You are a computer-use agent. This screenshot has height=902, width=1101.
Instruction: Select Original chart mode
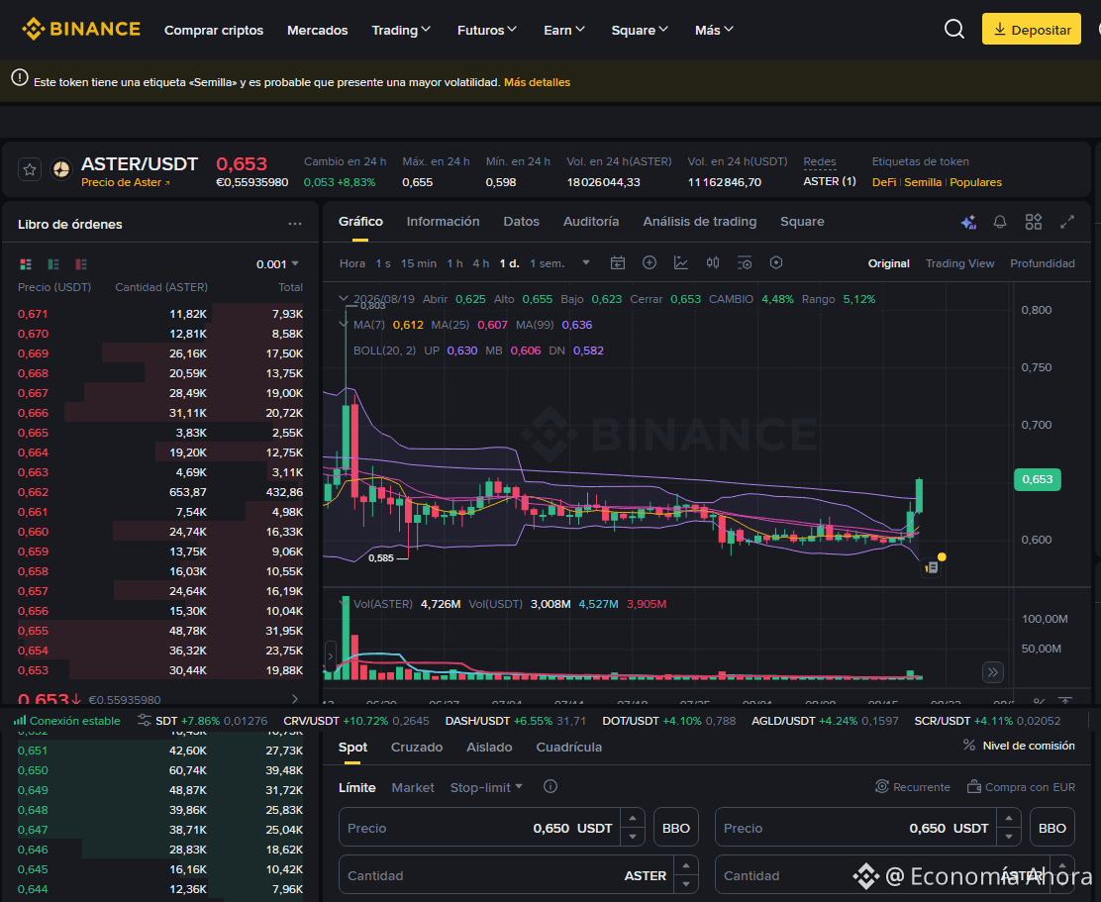[888, 263]
